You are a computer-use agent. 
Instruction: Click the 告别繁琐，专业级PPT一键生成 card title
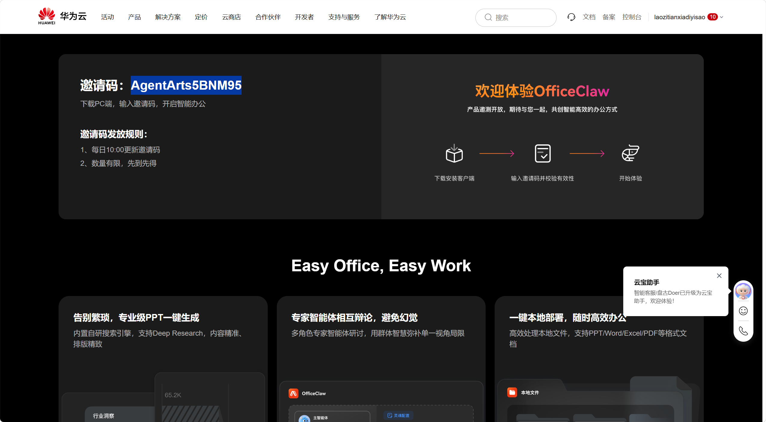[x=136, y=318]
